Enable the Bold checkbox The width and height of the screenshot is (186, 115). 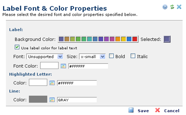coord(111,56)
